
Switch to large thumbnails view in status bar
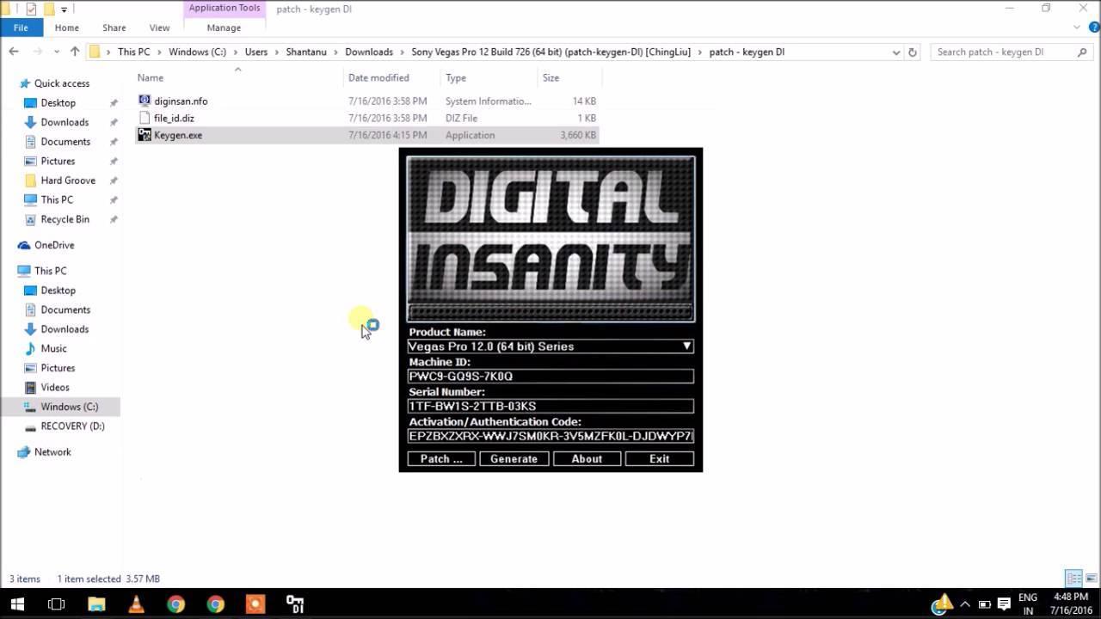[1090, 579]
